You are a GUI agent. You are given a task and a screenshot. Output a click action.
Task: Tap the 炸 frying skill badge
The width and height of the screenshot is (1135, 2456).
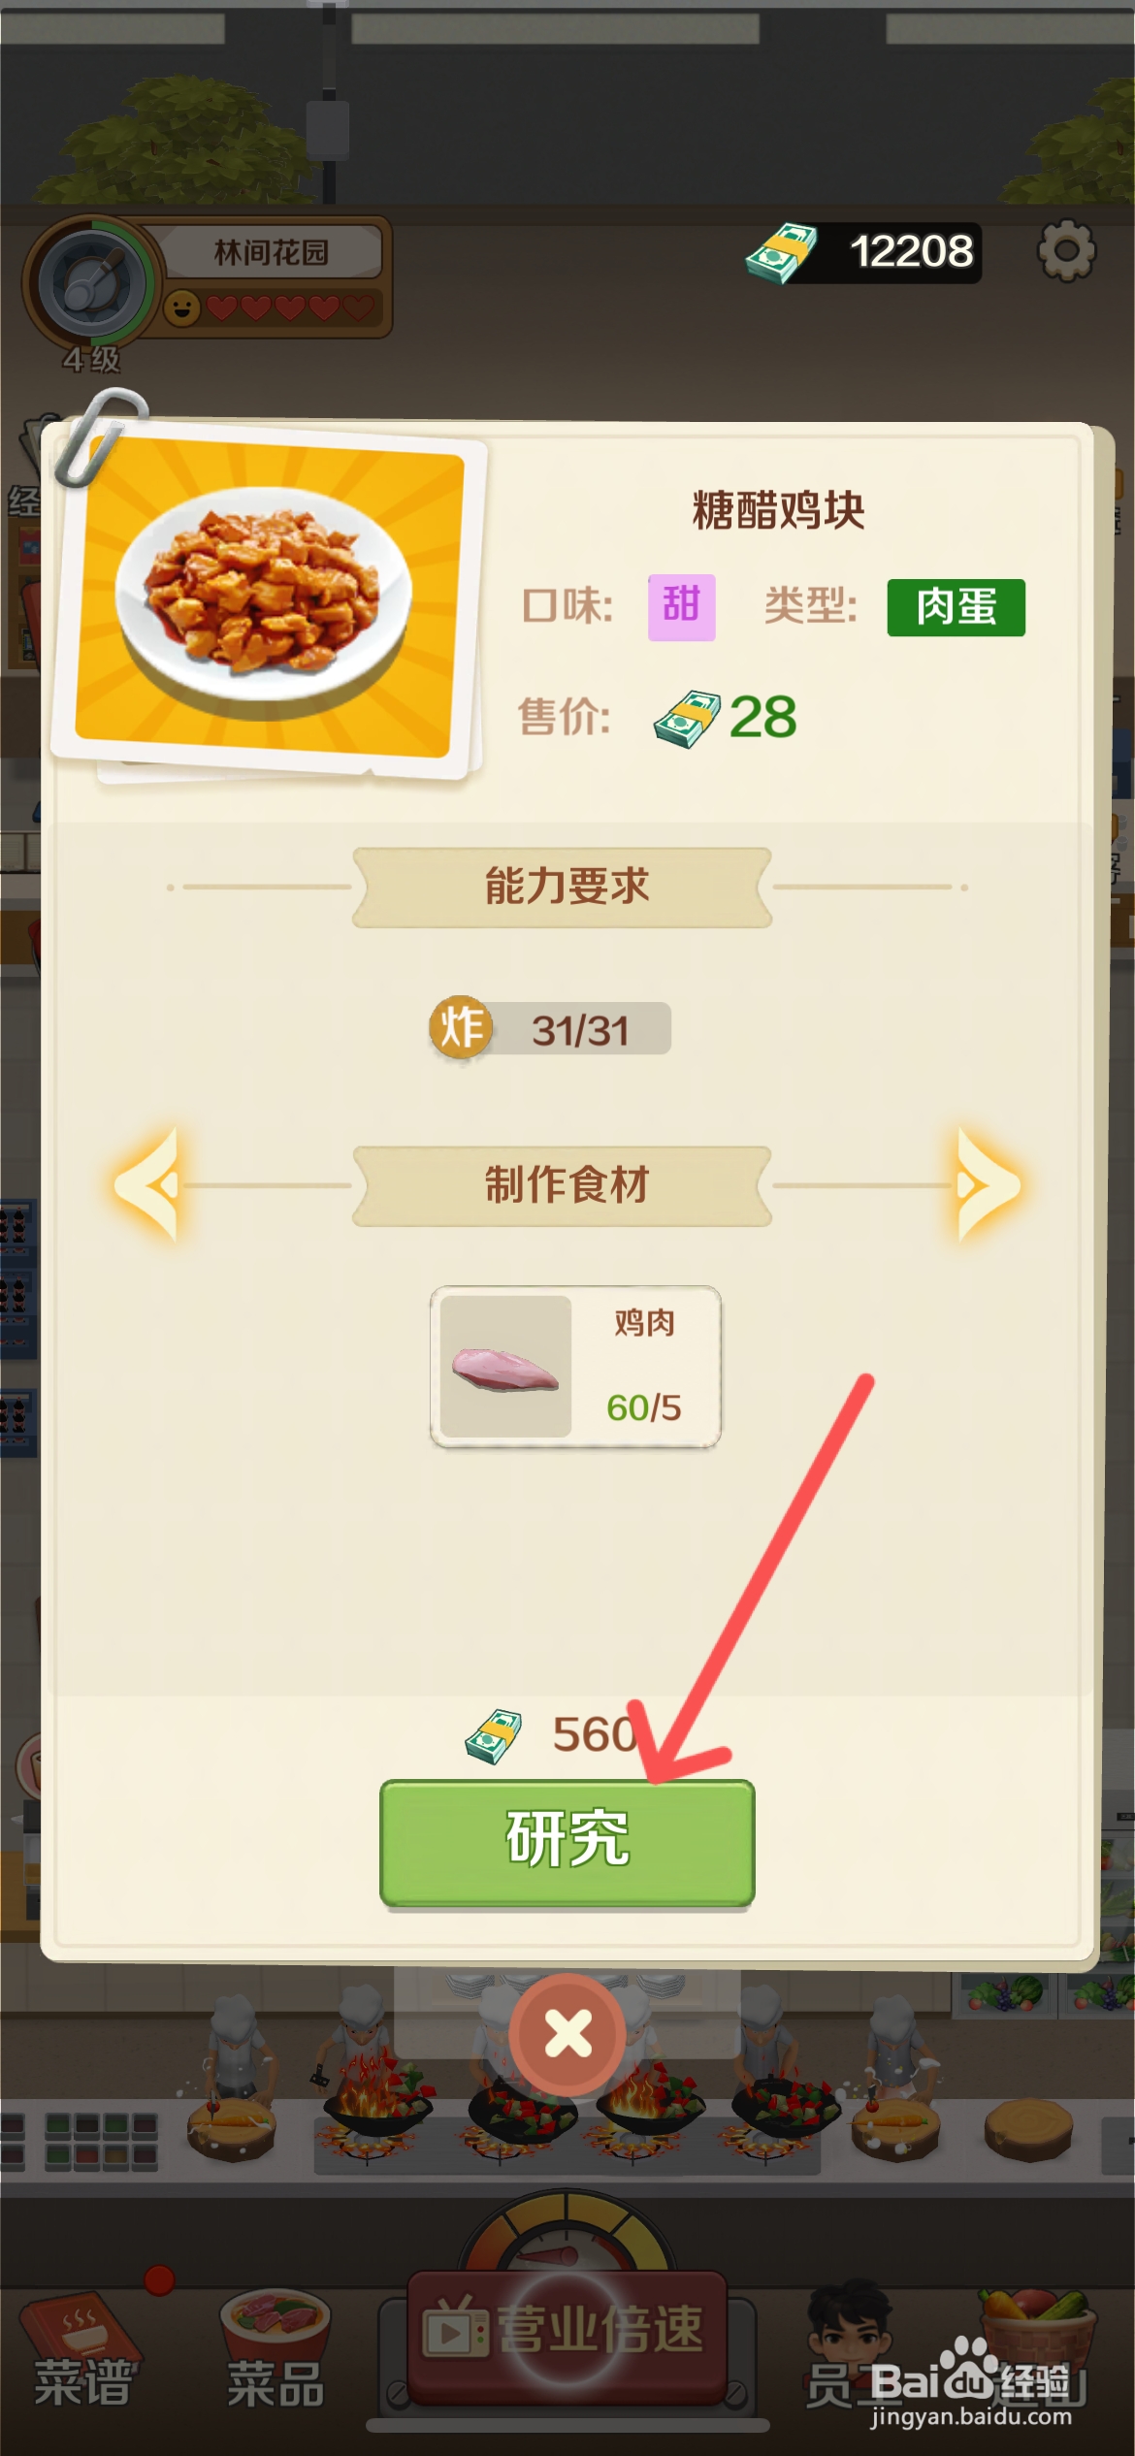pyautogui.click(x=461, y=1027)
